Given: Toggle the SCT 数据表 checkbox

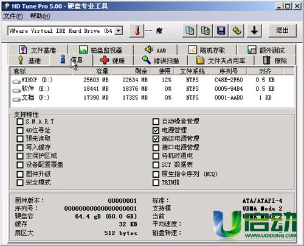Looking at the screenshot, I should (x=156, y=165).
